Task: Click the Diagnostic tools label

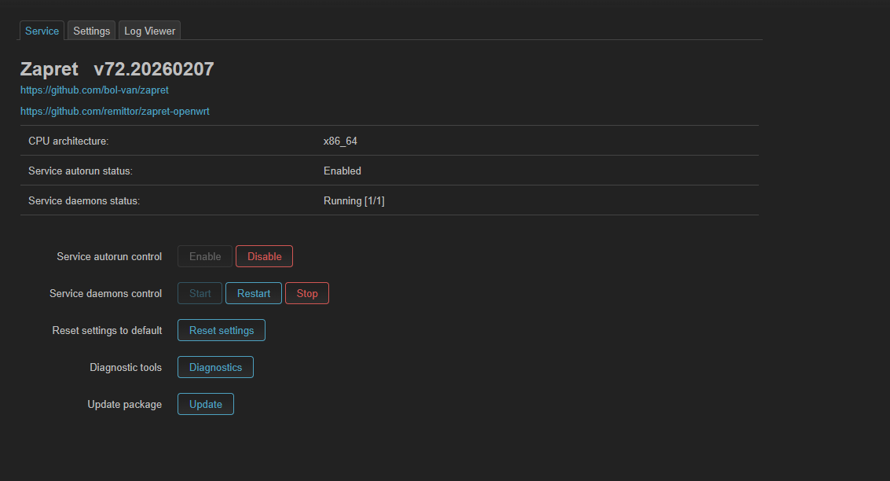Action: 126,367
